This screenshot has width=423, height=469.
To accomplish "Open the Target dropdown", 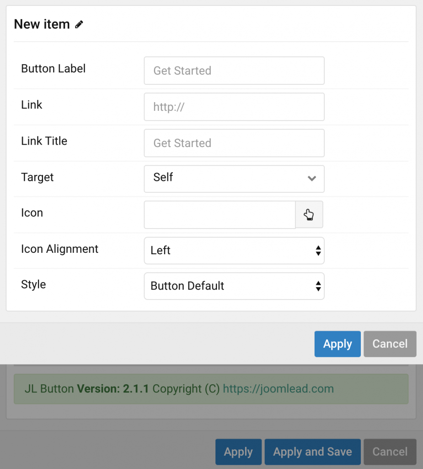I will [x=234, y=179].
